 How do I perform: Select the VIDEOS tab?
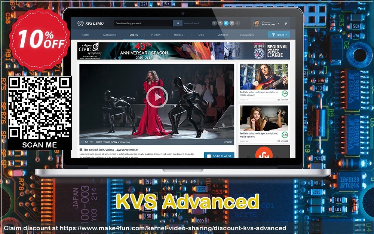(134, 35)
